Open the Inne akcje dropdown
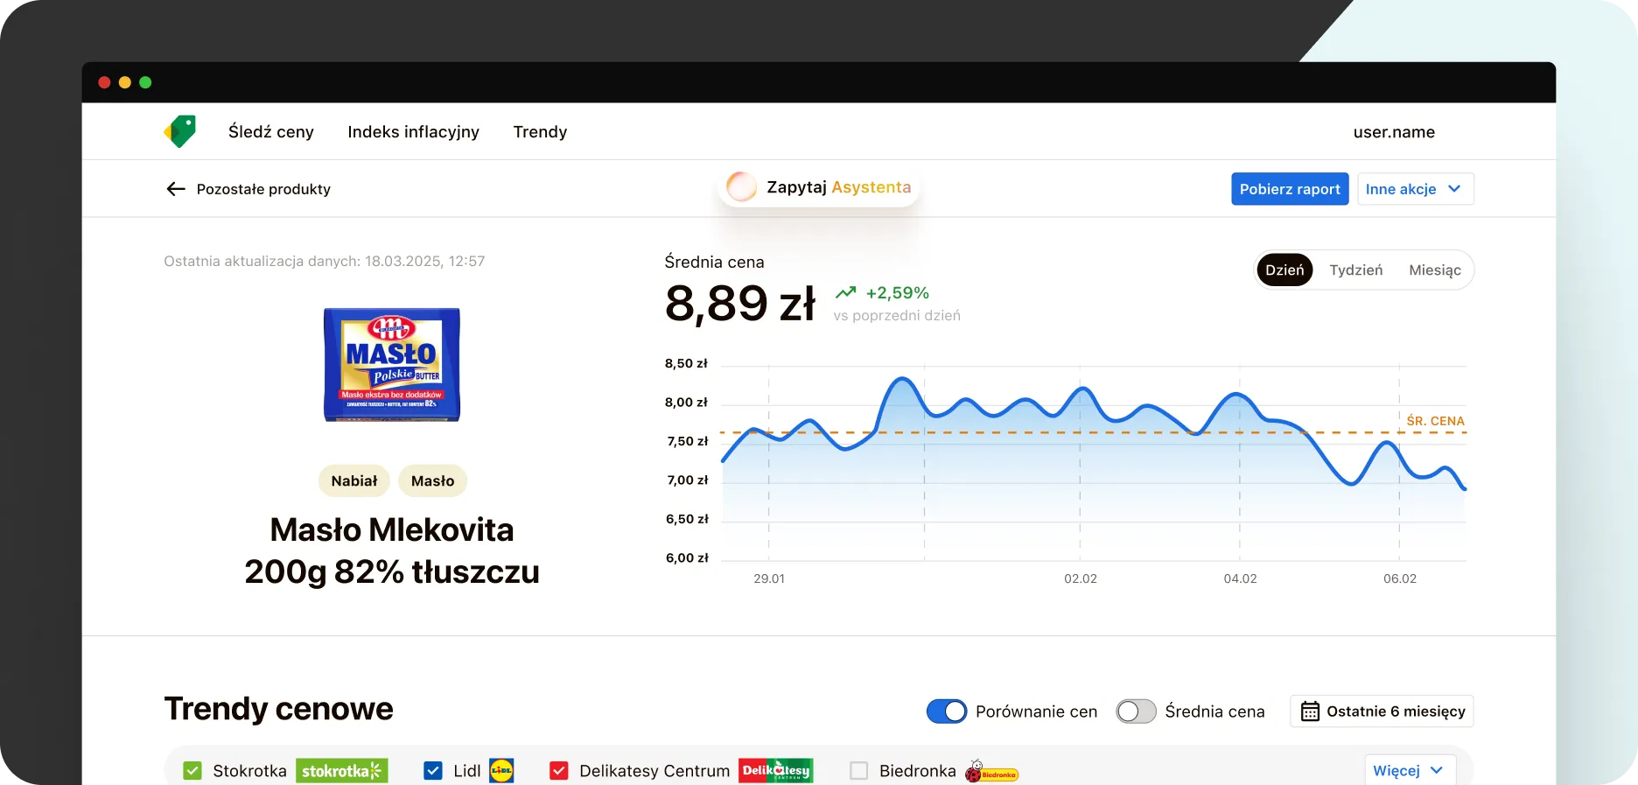 (x=1415, y=189)
